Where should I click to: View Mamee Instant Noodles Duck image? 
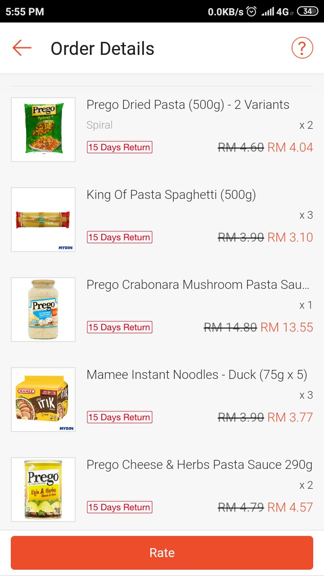pos(43,400)
